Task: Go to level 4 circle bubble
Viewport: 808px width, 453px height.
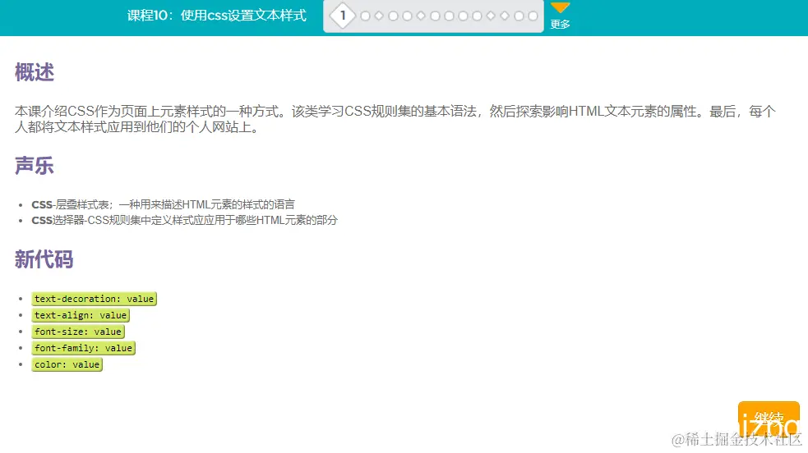Action: pyautogui.click(x=393, y=16)
